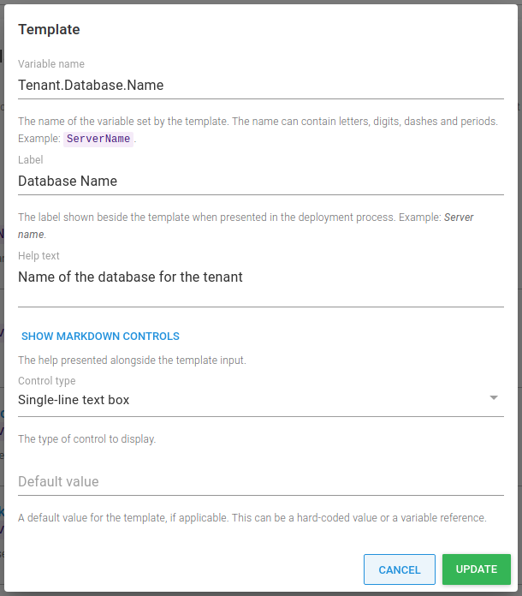Click the Control type dropdown arrow
The height and width of the screenshot is (596, 522).
click(493, 398)
